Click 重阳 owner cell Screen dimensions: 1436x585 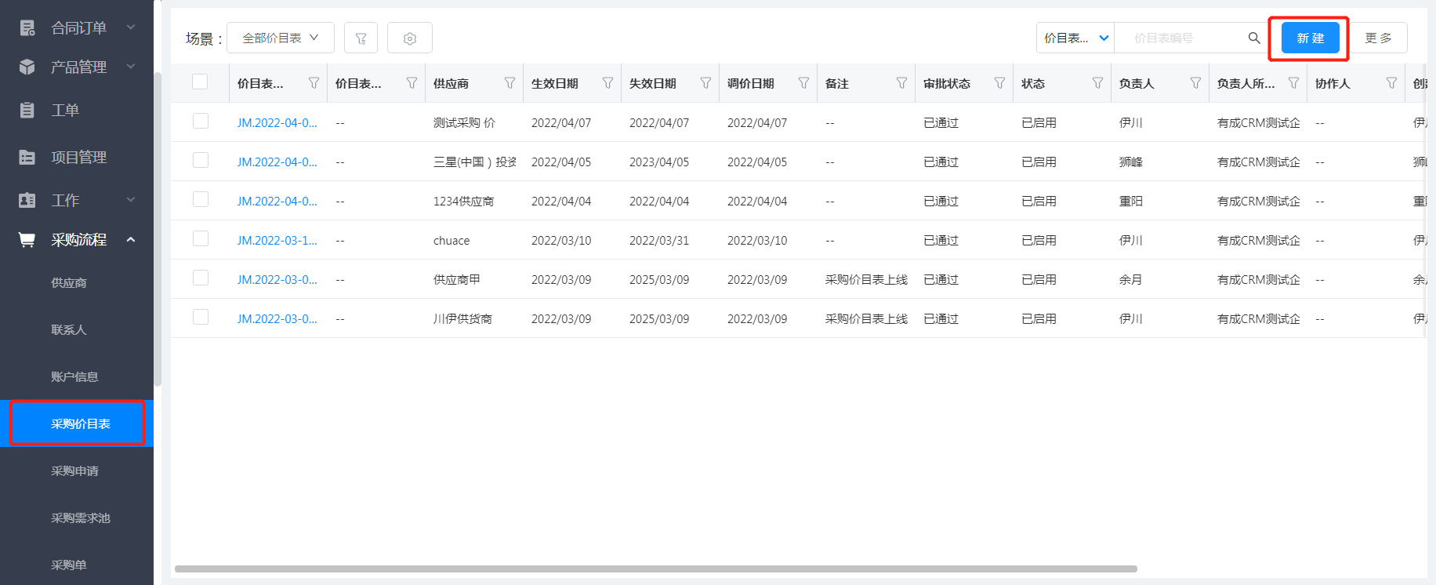[x=1131, y=202]
